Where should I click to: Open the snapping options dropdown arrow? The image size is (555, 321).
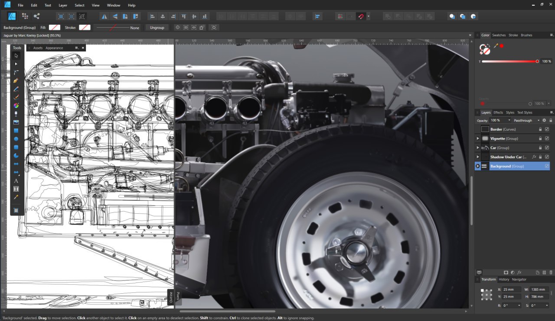(369, 16)
